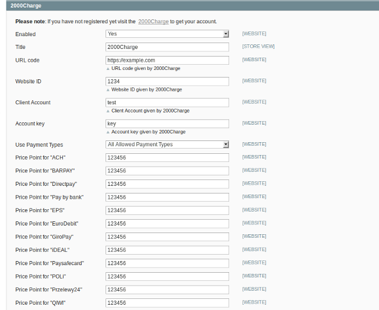This screenshot has width=379, height=310.
Task: Click the "Client Account" field label
Action: coord(33,103)
